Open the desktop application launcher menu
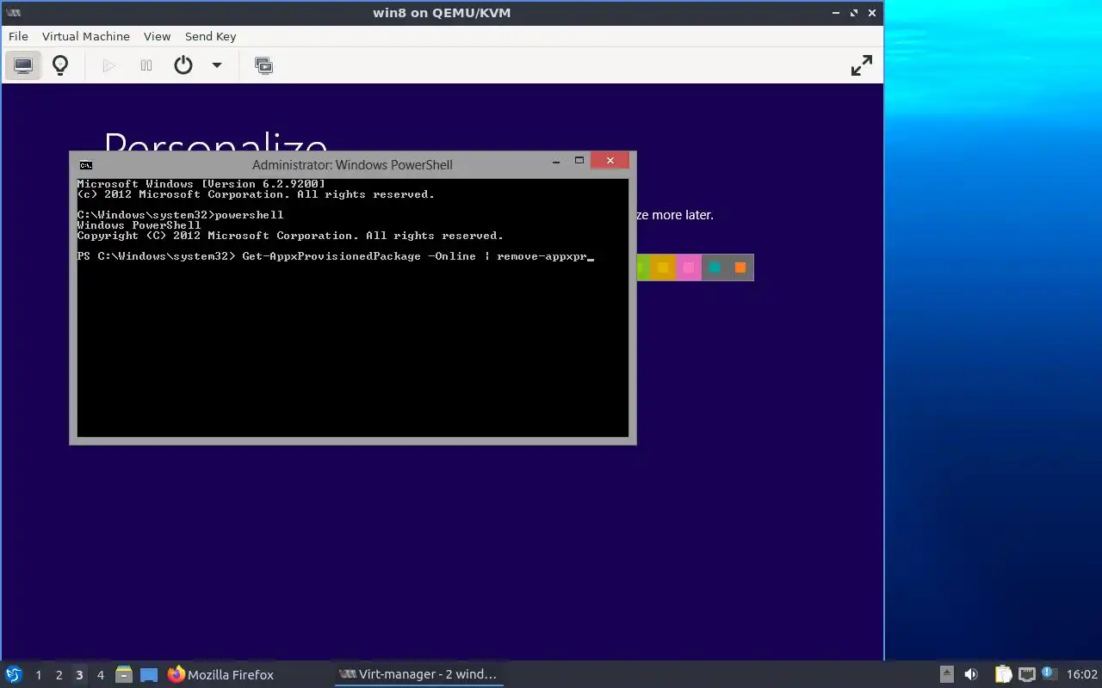 [14, 674]
